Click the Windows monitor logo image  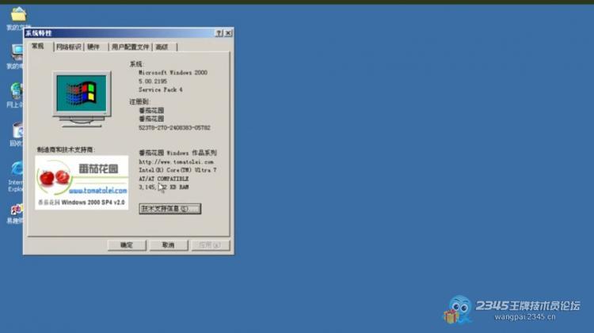click(82, 98)
